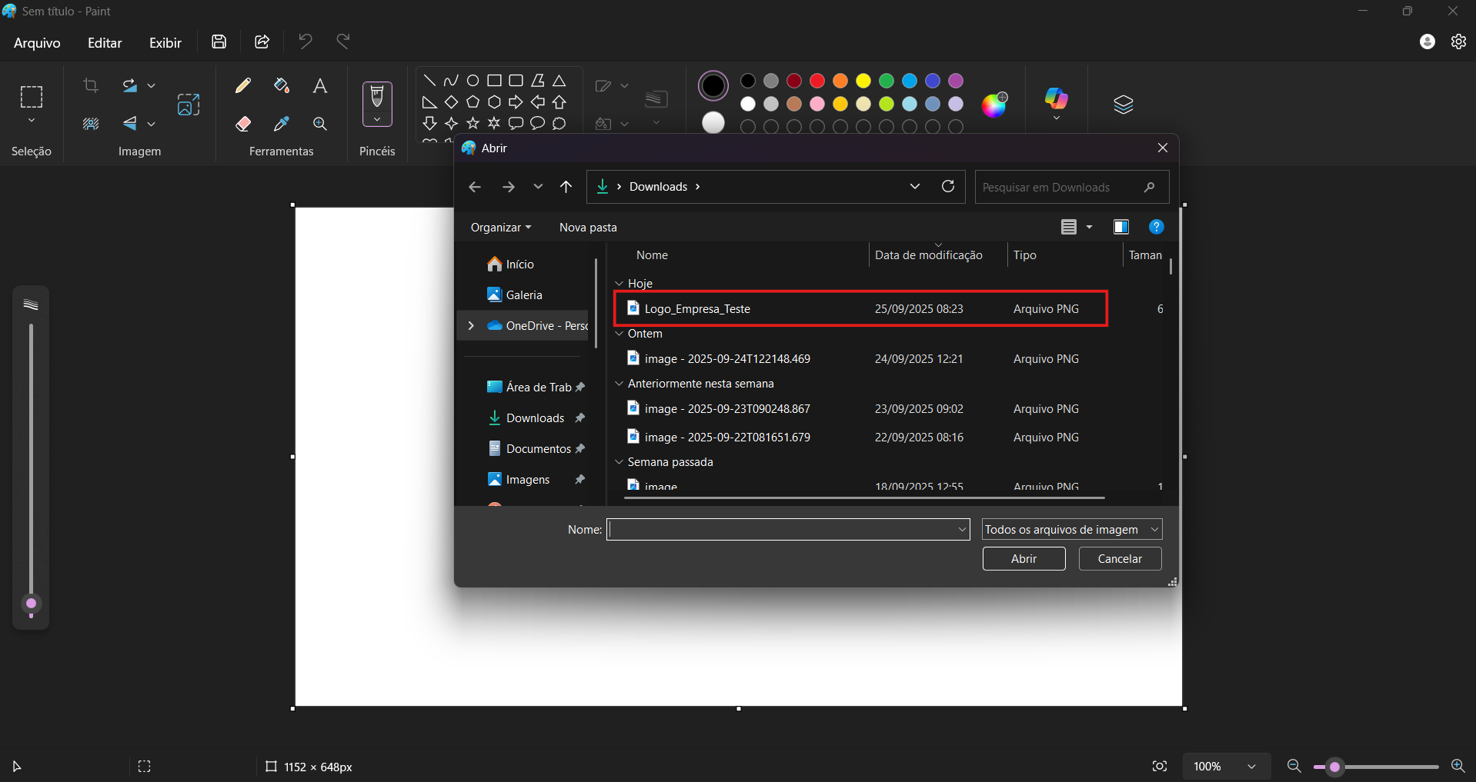Screen dimensions: 1476x782
Task: Select the Eraser tool
Action: [243, 124]
